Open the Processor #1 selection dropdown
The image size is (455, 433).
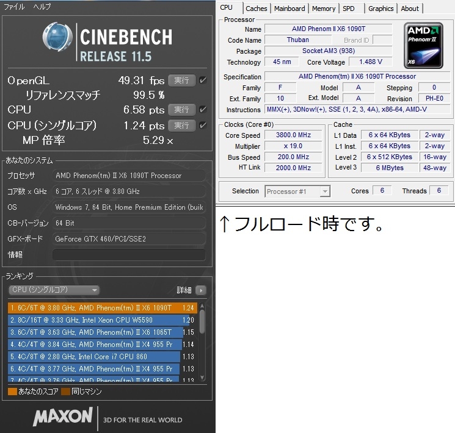pyautogui.click(x=297, y=191)
